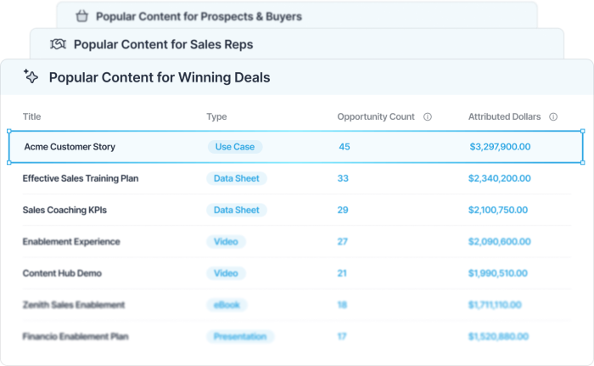Click the opportunity count 45

tap(345, 147)
